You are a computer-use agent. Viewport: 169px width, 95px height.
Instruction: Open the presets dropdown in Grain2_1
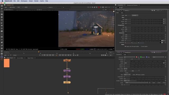(x=135, y=15)
